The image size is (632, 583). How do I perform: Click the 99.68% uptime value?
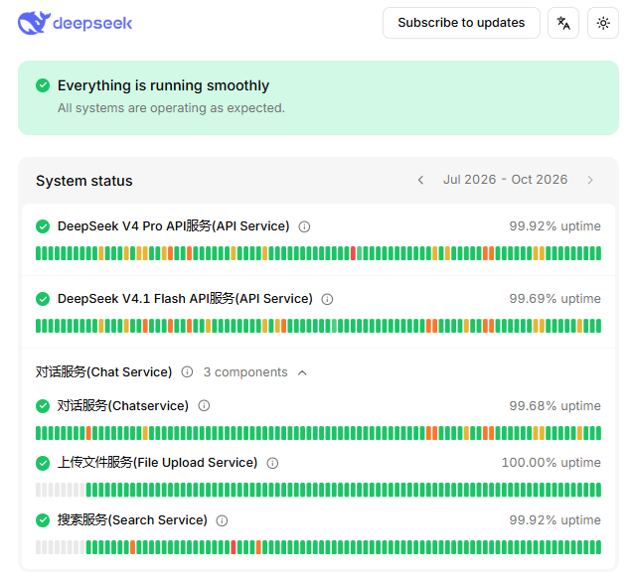[x=554, y=406]
